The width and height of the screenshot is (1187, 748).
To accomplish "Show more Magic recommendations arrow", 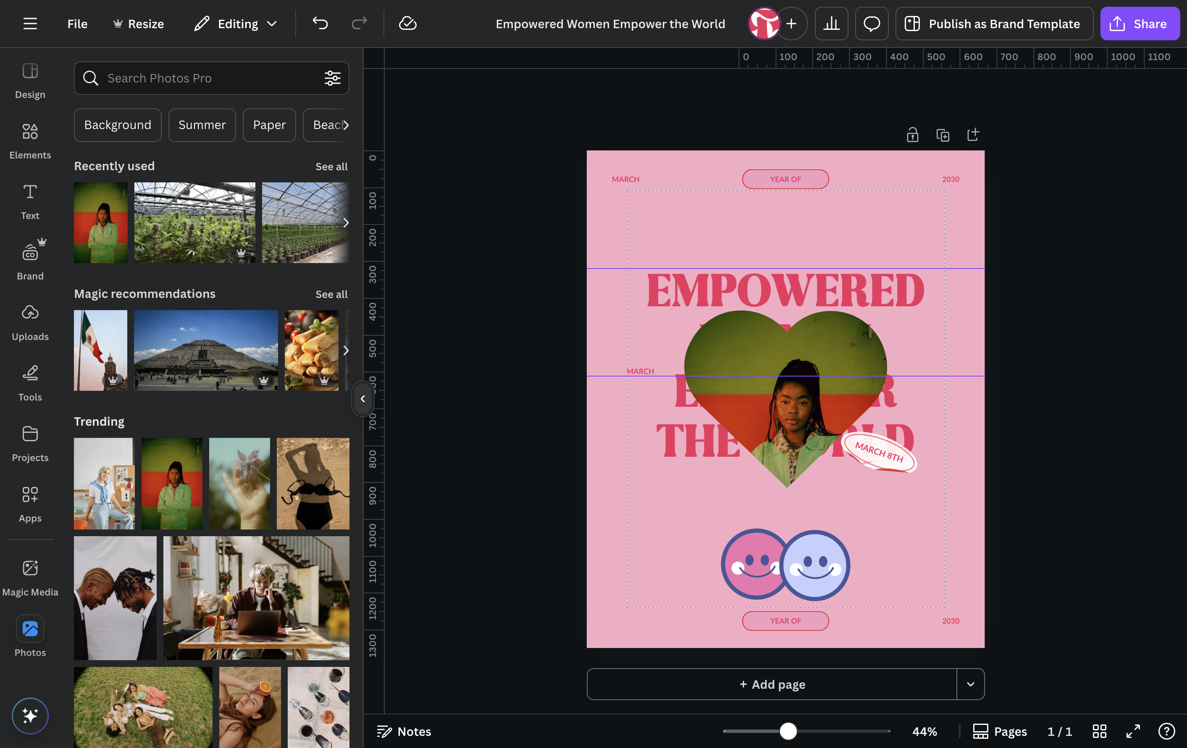I will 346,350.
